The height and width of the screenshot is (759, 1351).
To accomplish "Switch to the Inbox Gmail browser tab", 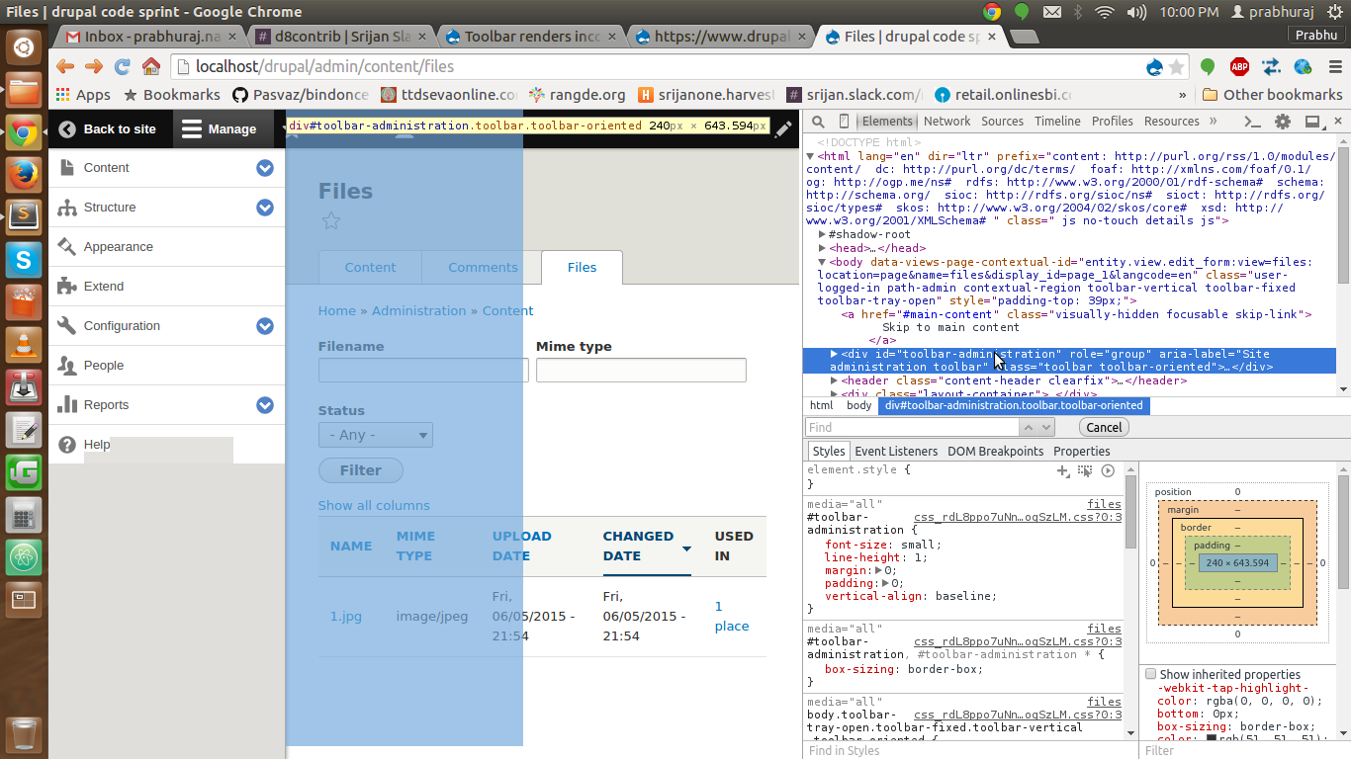I will tap(151, 37).
